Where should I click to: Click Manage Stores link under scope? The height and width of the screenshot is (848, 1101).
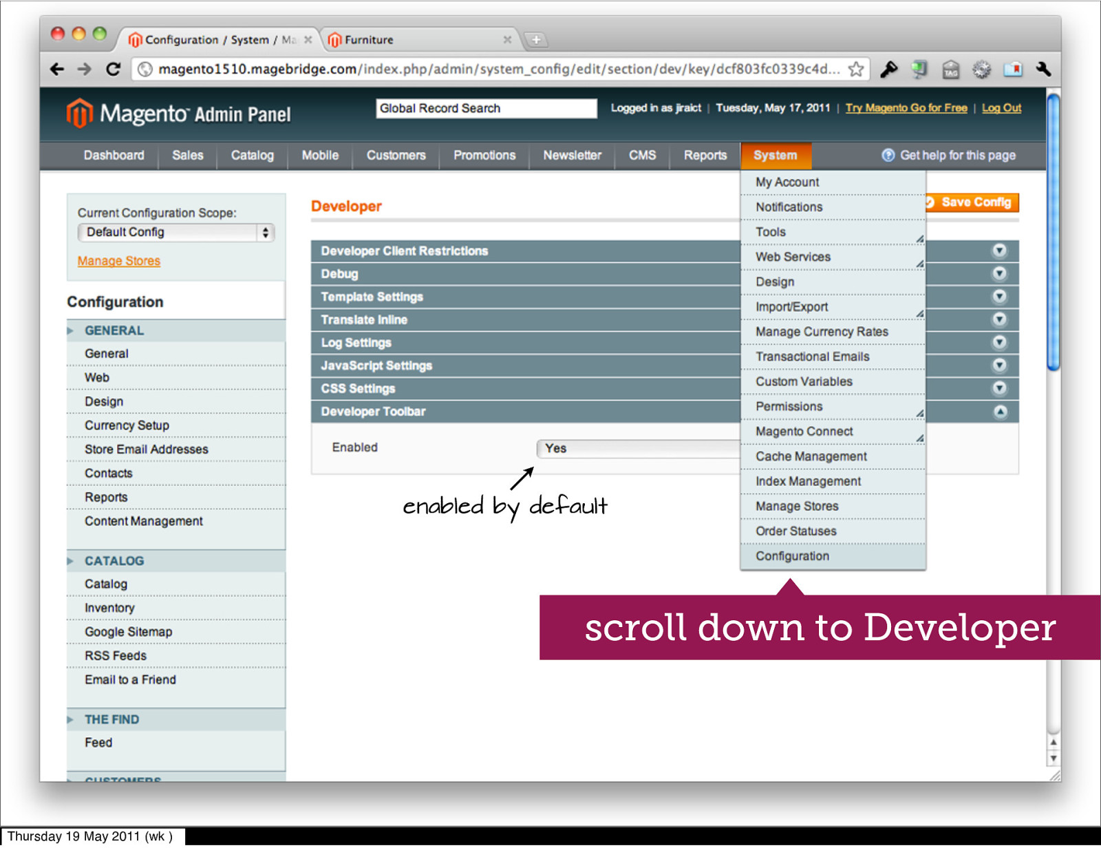tap(118, 261)
